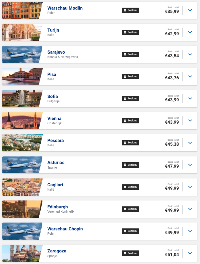Viewport: 200px width, 264px height.
Task: Click Boek nu for Asturias
Action: click(131, 165)
